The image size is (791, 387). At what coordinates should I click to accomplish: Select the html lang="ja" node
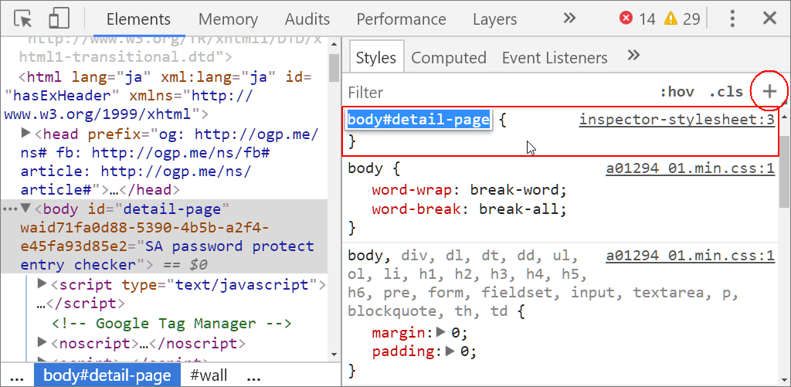[158, 96]
